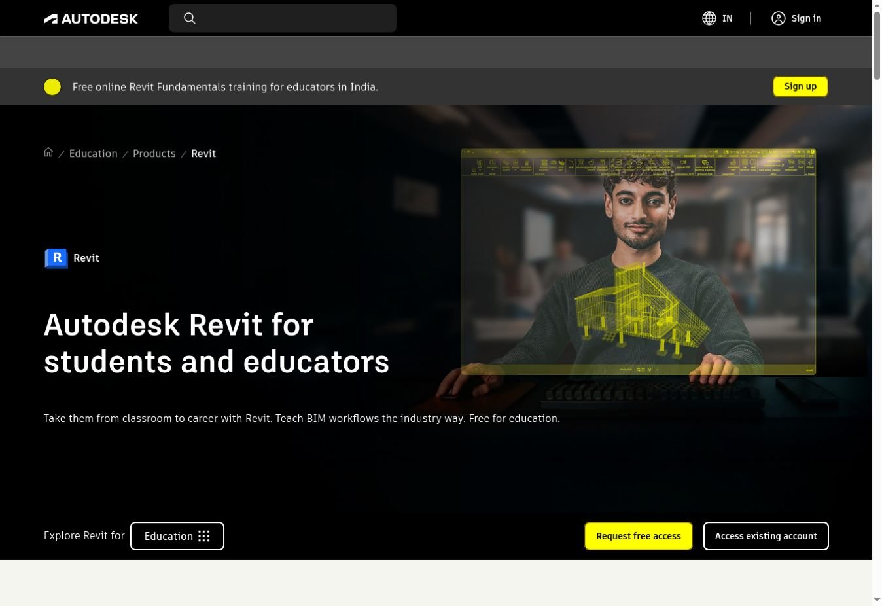
Task: Click the Sign up button
Action: pos(800,86)
